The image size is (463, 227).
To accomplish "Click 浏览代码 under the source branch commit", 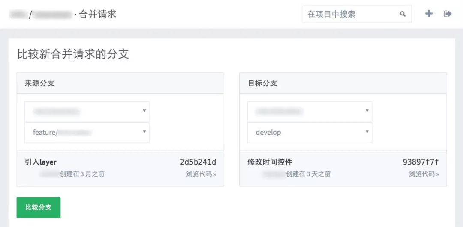I will 201,174.
